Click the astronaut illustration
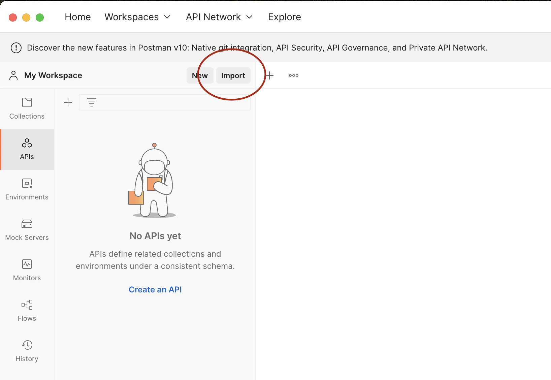Image resolution: width=551 pixels, height=380 pixels. tap(153, 180)
